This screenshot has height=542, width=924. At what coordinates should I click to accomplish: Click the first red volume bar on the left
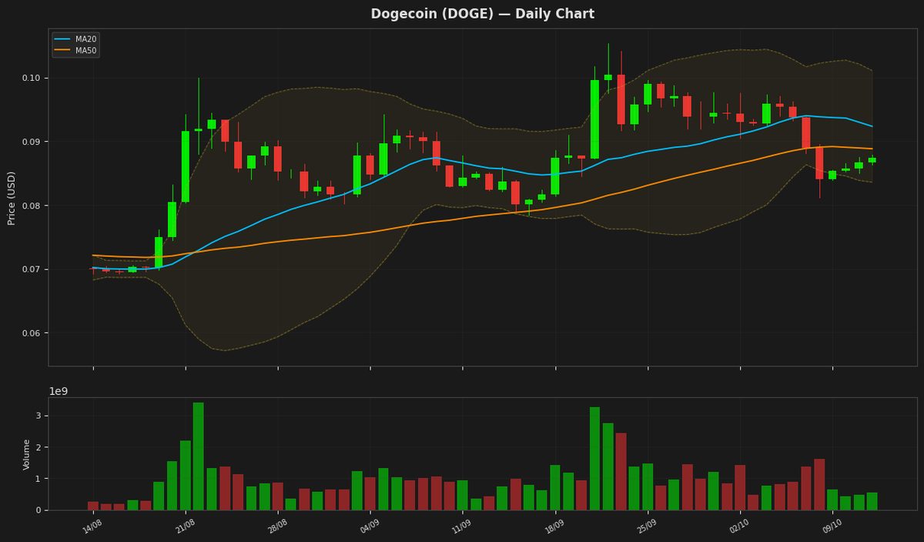point(93,506)
